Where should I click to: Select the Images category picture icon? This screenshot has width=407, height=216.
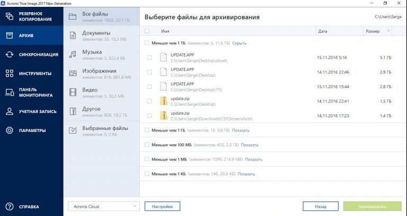click(73, 73)
